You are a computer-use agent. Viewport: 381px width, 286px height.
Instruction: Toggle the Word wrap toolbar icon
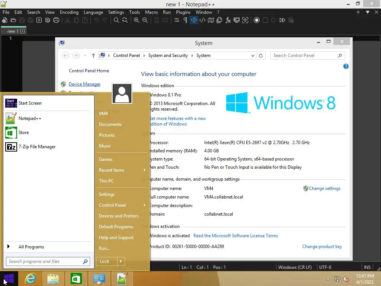click(x=177, y=20)
